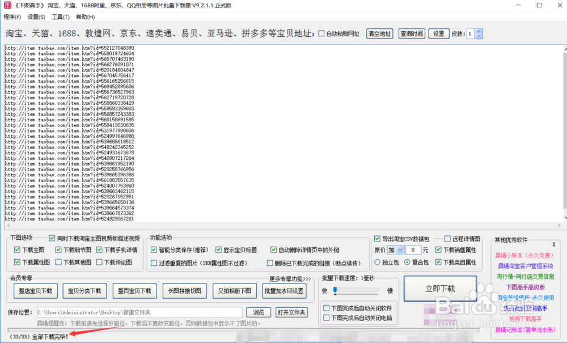Toggle 导出淘宝CSV数据包 checkbox
The height and width of the screenshot is (343, 567).
coord(377,239)
